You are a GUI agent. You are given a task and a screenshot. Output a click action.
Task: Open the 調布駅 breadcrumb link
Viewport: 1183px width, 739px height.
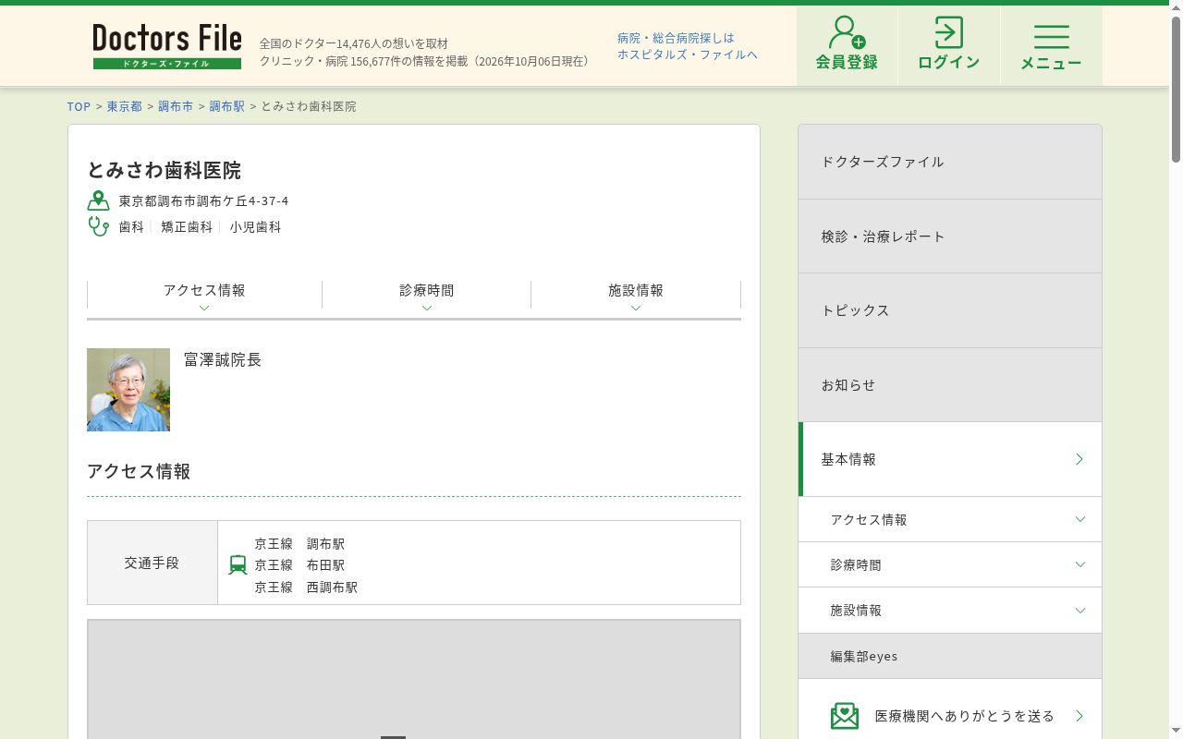point(227,106)
